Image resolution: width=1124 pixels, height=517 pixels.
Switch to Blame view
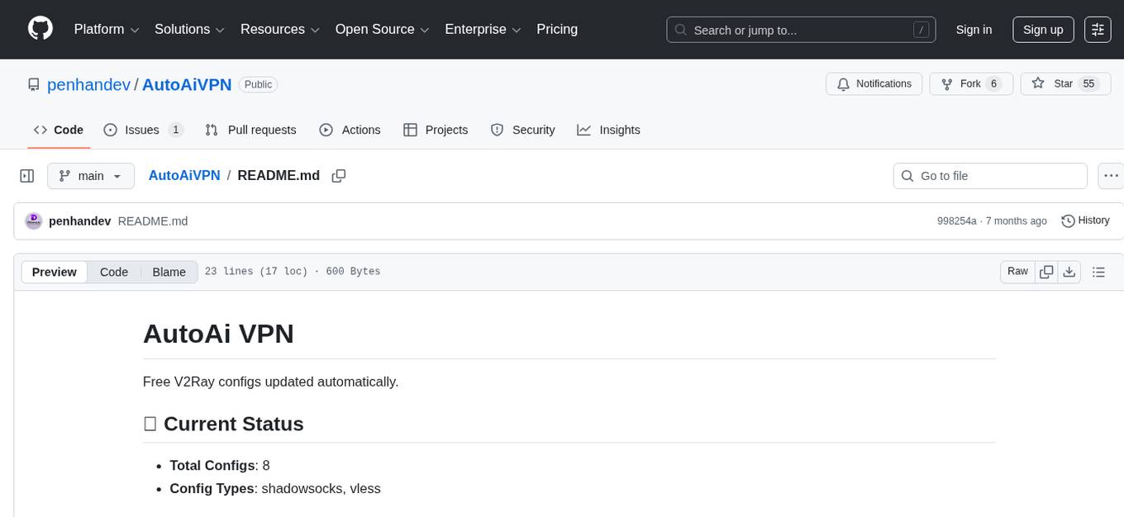tap(169, 272)
